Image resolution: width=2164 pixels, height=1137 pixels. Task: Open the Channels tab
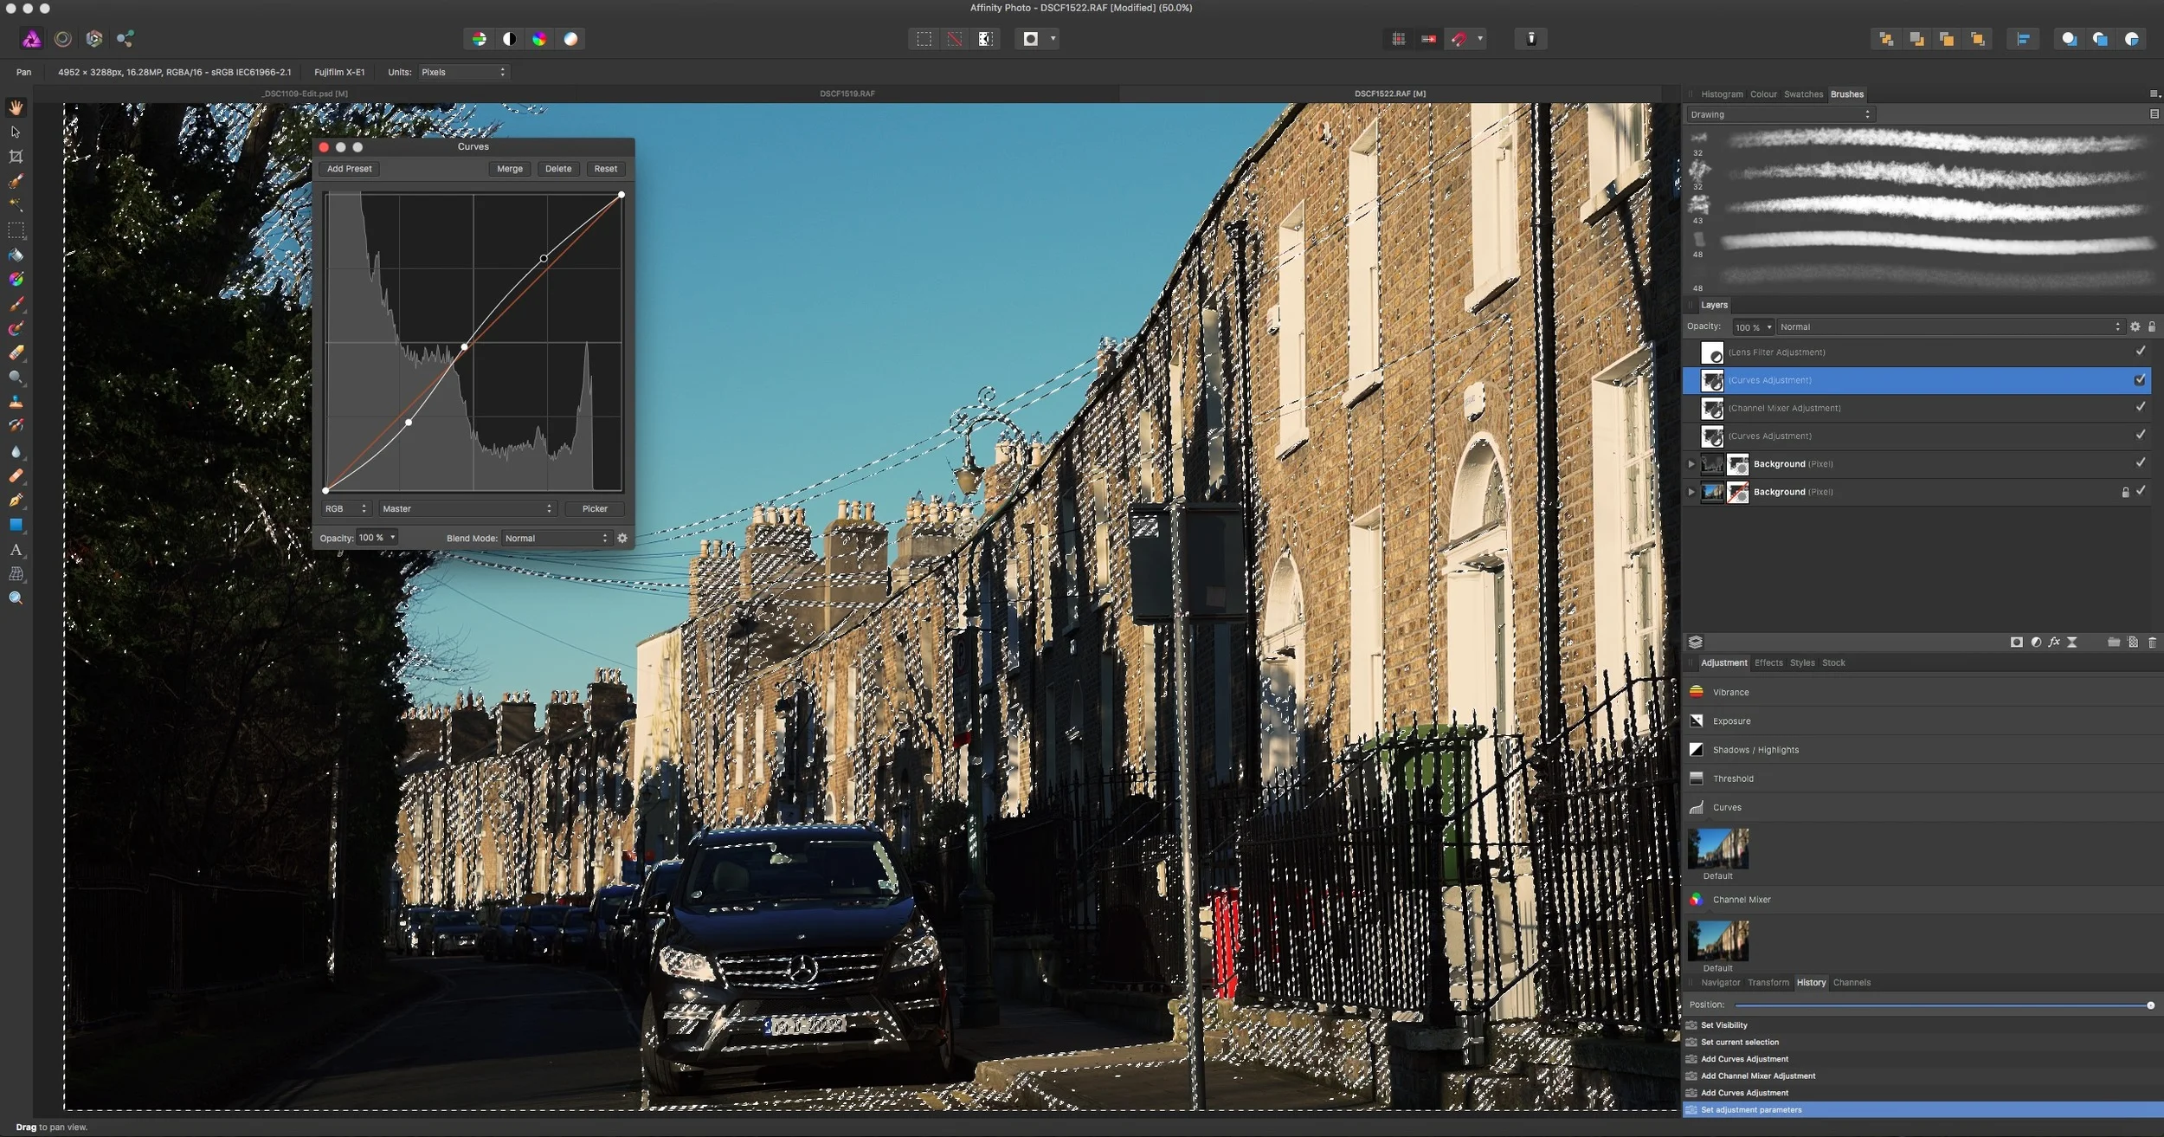pos(1851,983)
